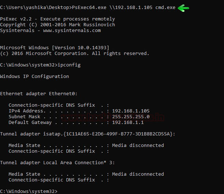Click the www.sysinternals.com URL text
The width and height of the screenshot is (224, 194).
click(72, 31)
